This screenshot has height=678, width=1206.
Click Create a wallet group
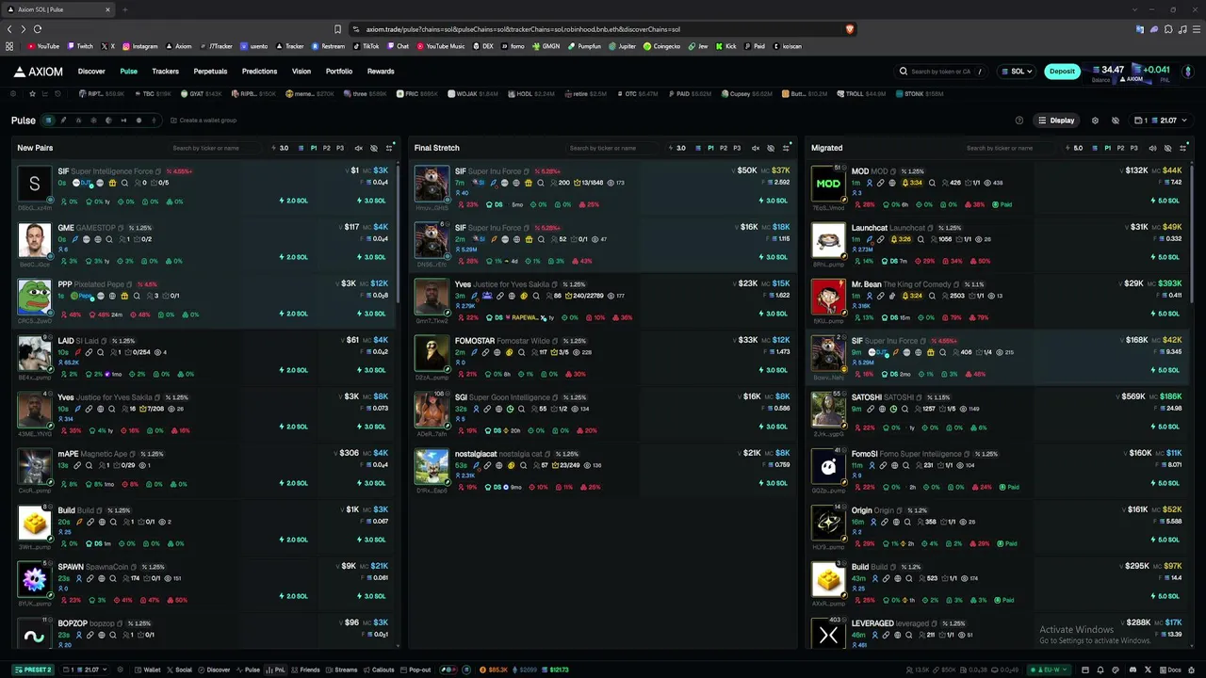(x=203, y=121)
